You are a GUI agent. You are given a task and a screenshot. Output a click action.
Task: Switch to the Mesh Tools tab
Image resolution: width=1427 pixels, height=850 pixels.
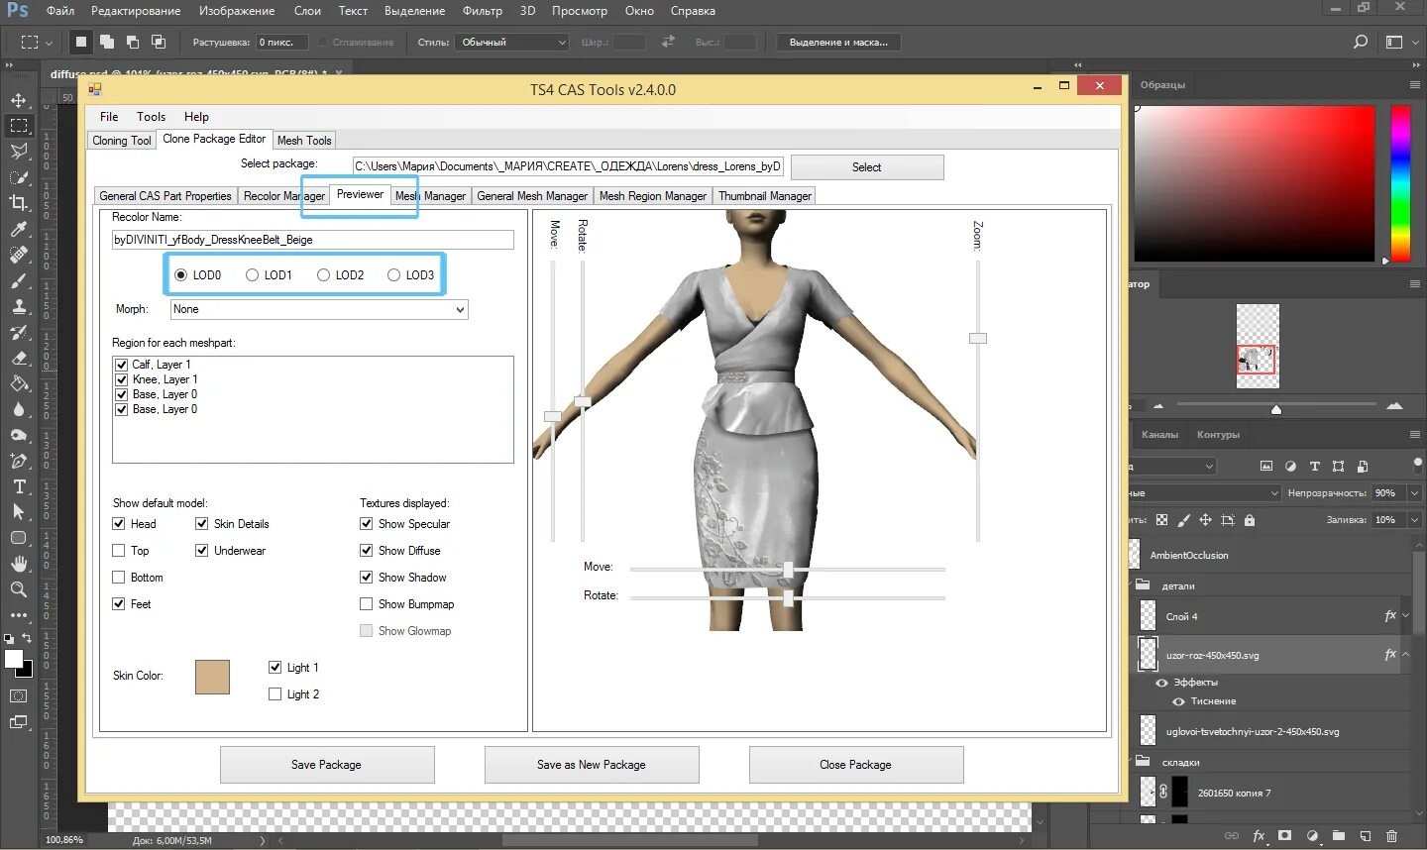[304, 141]
